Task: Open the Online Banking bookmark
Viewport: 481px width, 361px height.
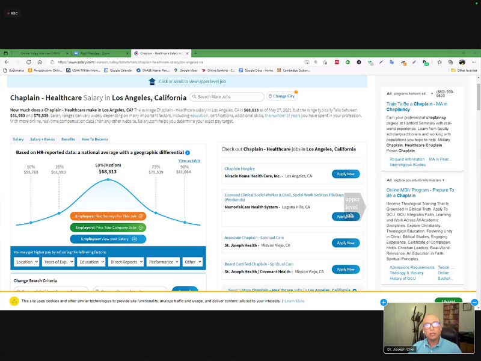Action: pos(218,70)
